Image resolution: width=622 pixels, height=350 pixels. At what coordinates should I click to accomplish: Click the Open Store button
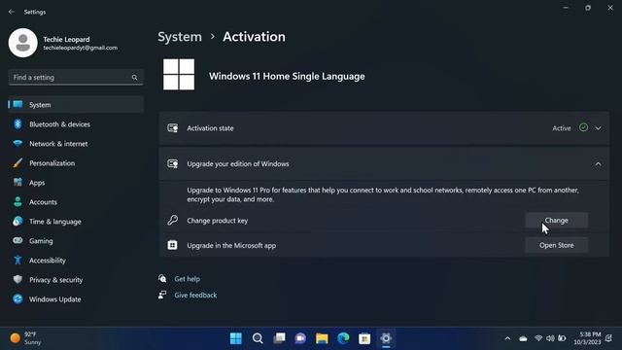557,245
